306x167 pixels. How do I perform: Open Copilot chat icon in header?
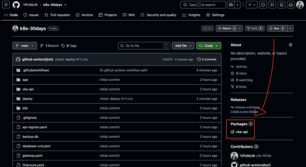pos(231,5)
